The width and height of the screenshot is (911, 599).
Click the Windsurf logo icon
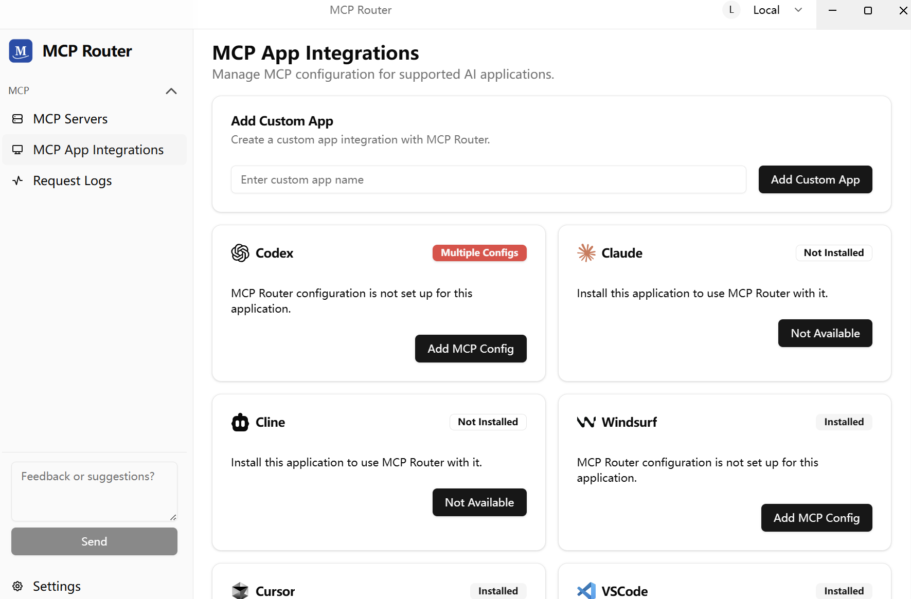(x=586, y=422)
